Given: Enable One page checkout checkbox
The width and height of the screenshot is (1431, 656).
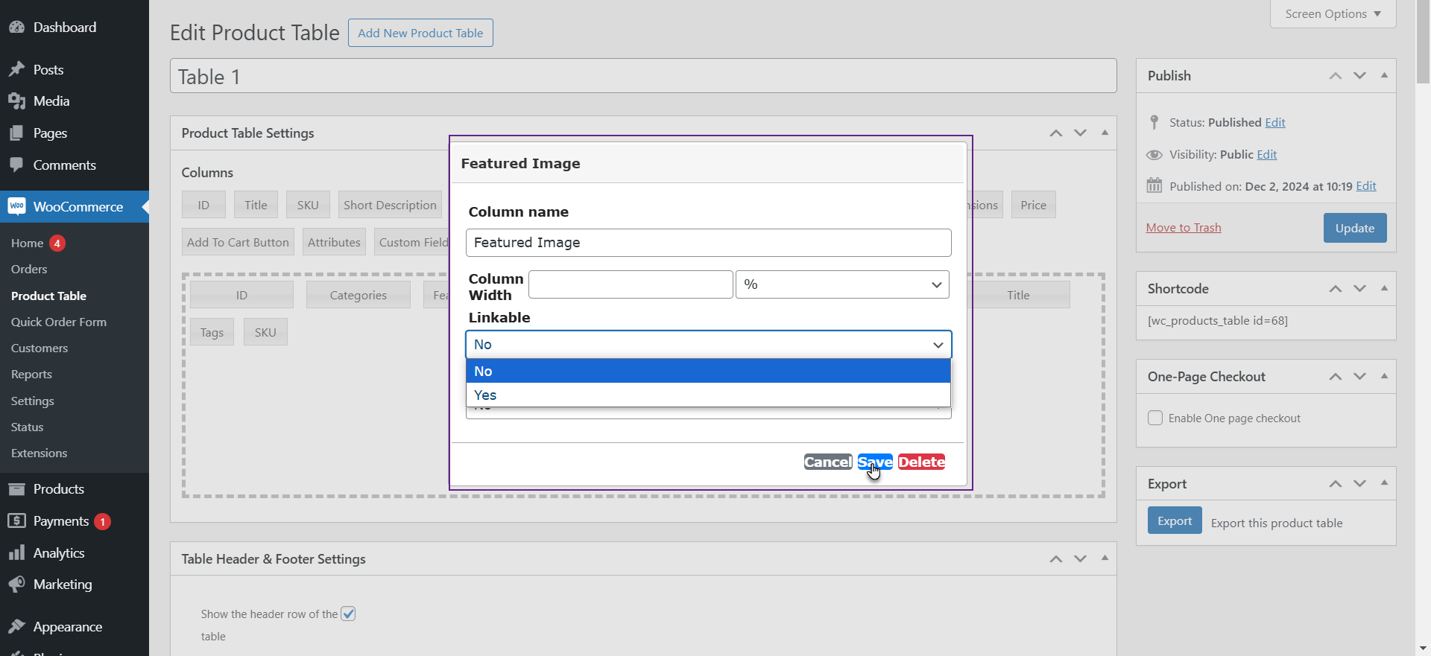Looking at the screenshot, I should coord(1155,418).
